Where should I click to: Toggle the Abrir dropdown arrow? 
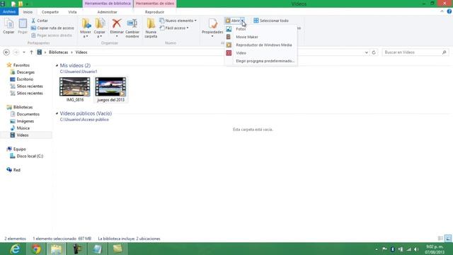pos(242,21)
